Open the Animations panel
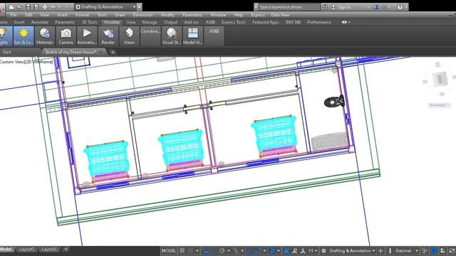This screenshot has height=256, width=456. (87, 36)
